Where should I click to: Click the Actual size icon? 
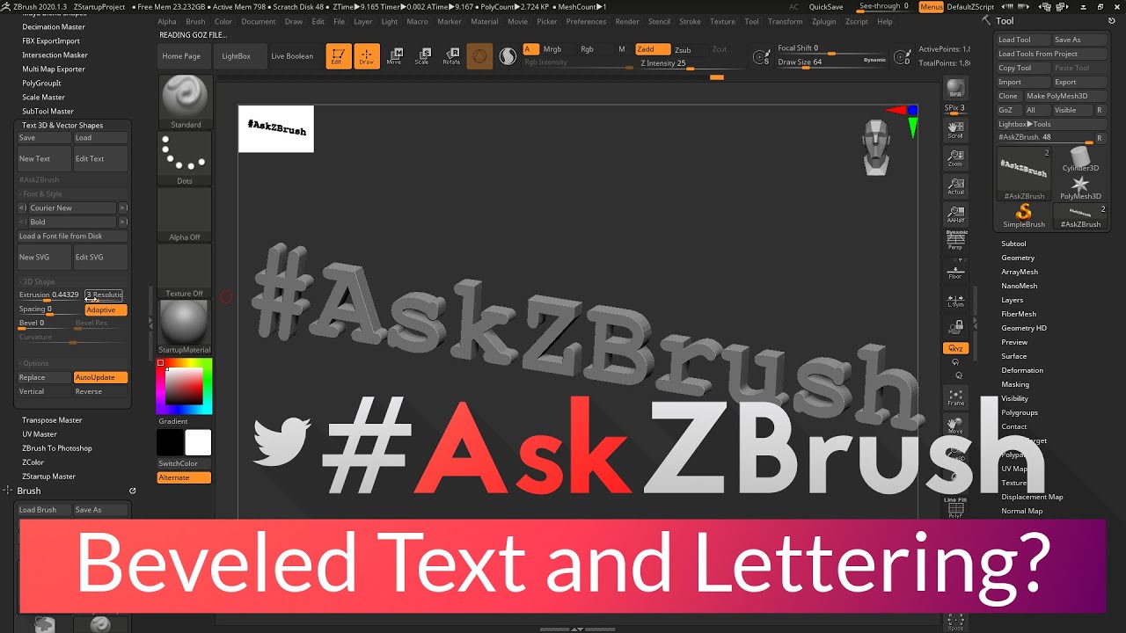point(955,187)
